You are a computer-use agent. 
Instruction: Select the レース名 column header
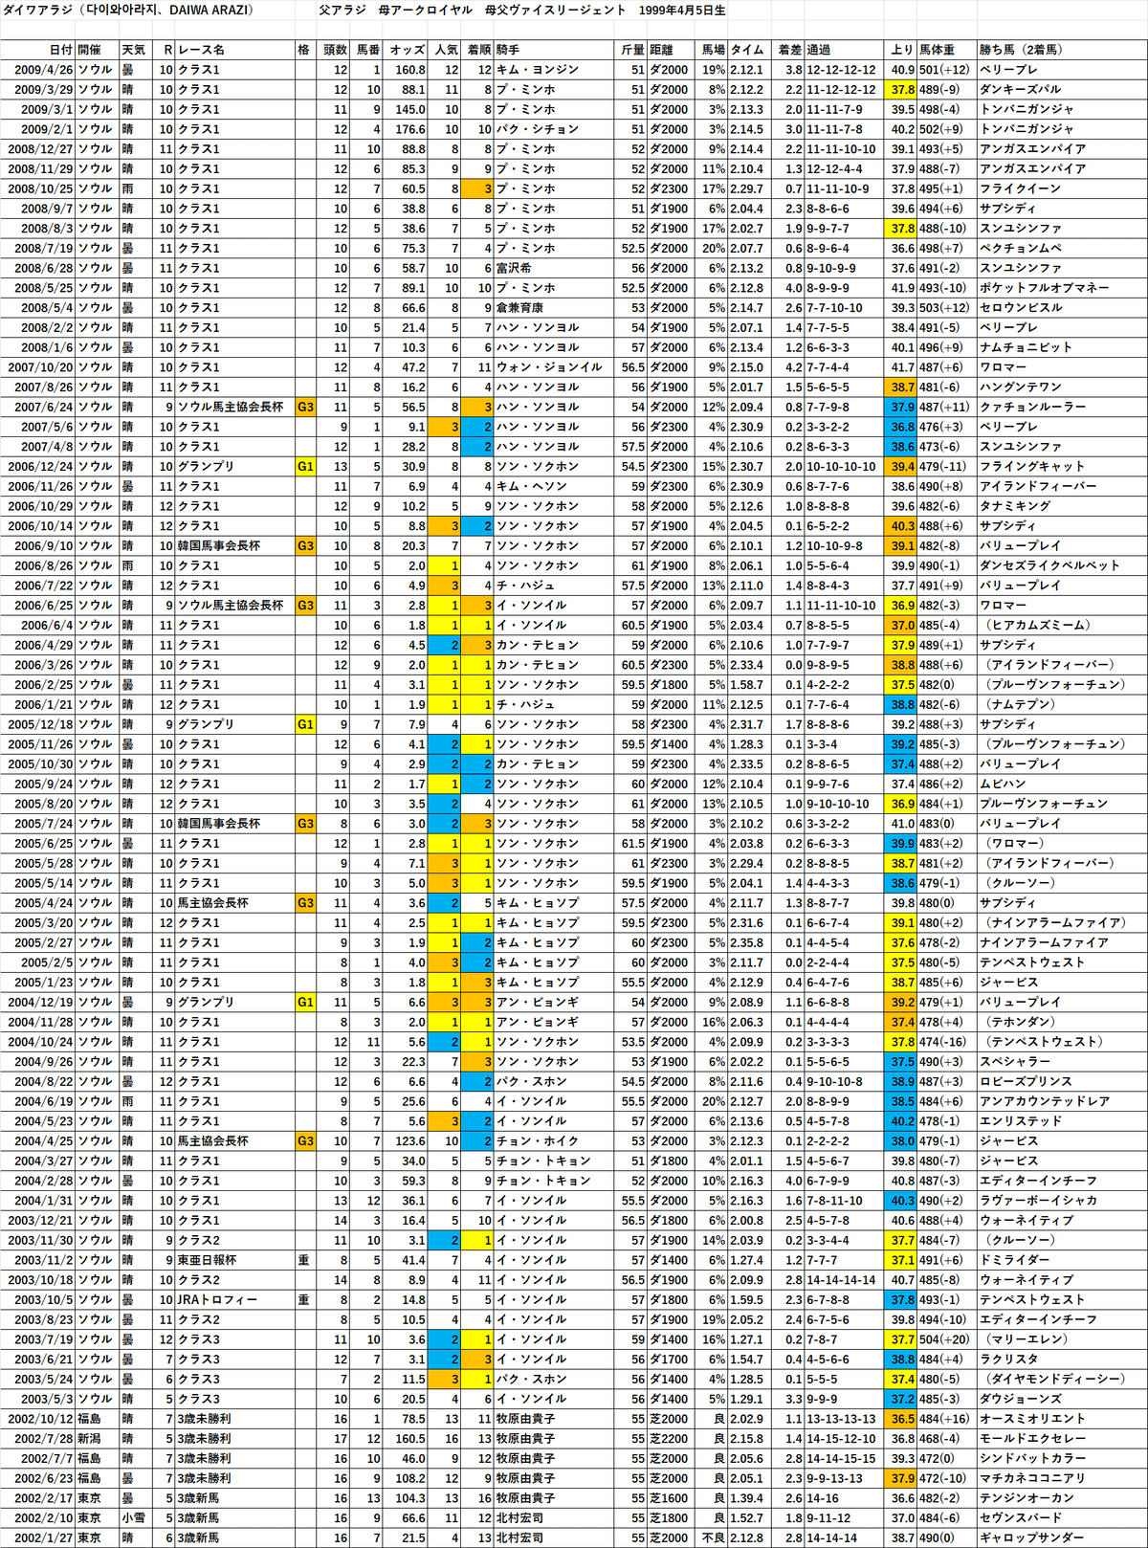(201, 50)
